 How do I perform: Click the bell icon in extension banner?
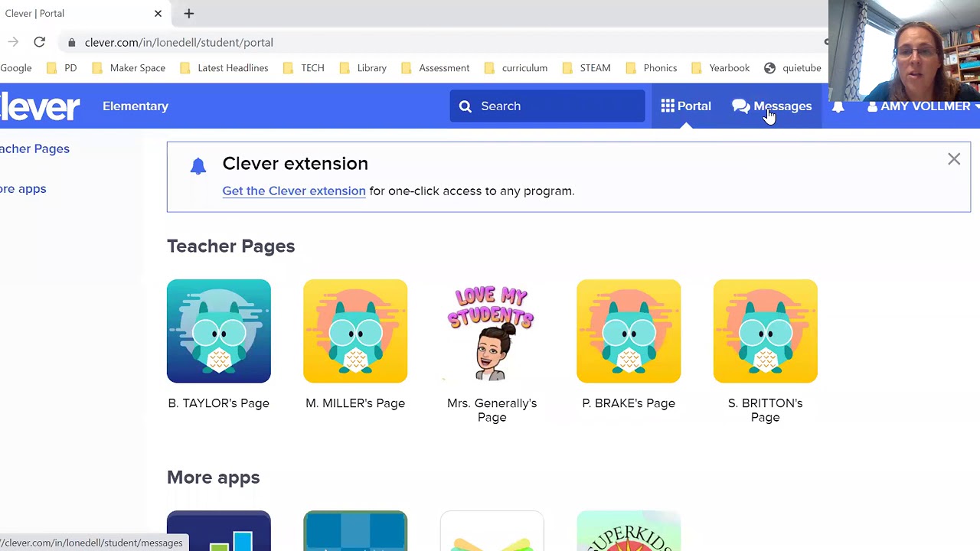pyautogui.click(x=198, y=165)
